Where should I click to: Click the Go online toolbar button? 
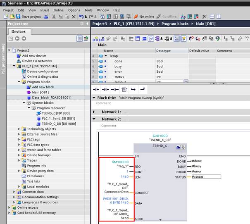coord(144,17)
